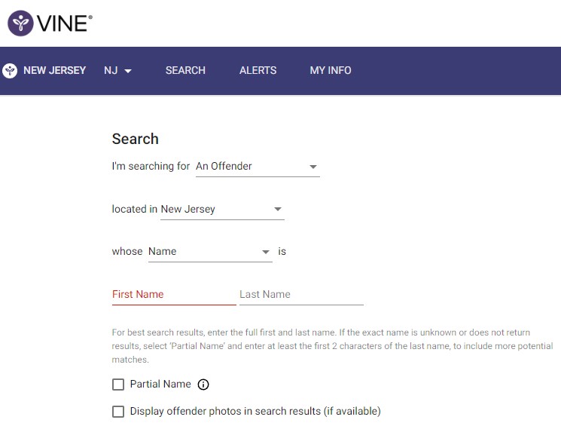The width and height of the screenshot is (561, 429).
Task: Click the NEW JERSEY link in navbar
Action: click(54, 71)
